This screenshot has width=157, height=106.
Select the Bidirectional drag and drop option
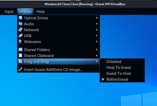pos(117,79)
